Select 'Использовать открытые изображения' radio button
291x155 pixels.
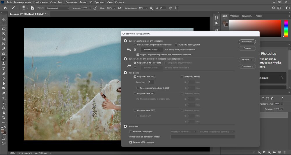coord(135,45)
